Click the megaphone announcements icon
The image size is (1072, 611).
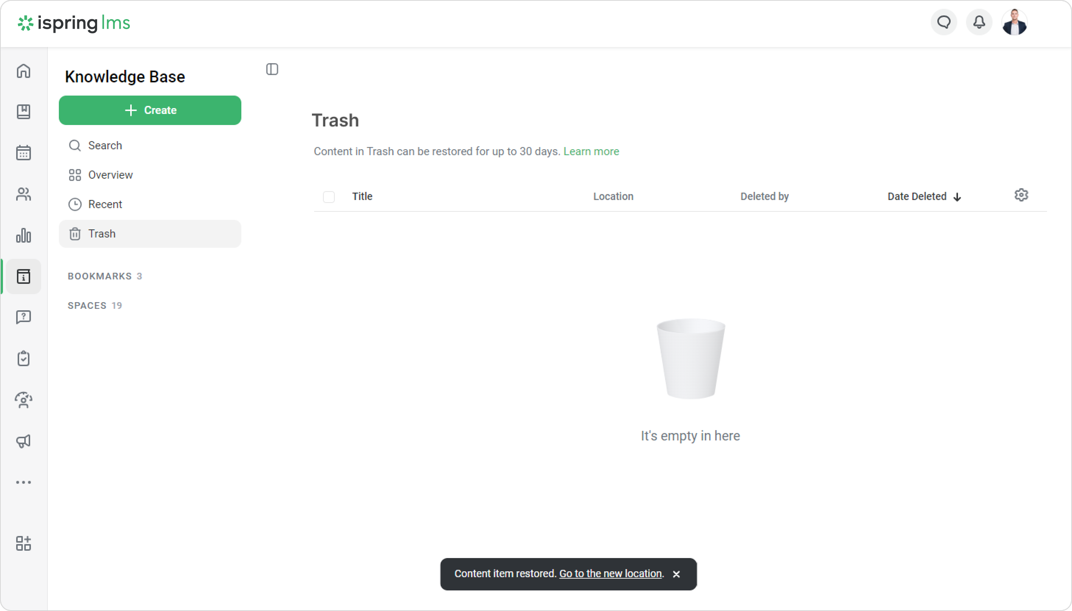pos(24,441)
